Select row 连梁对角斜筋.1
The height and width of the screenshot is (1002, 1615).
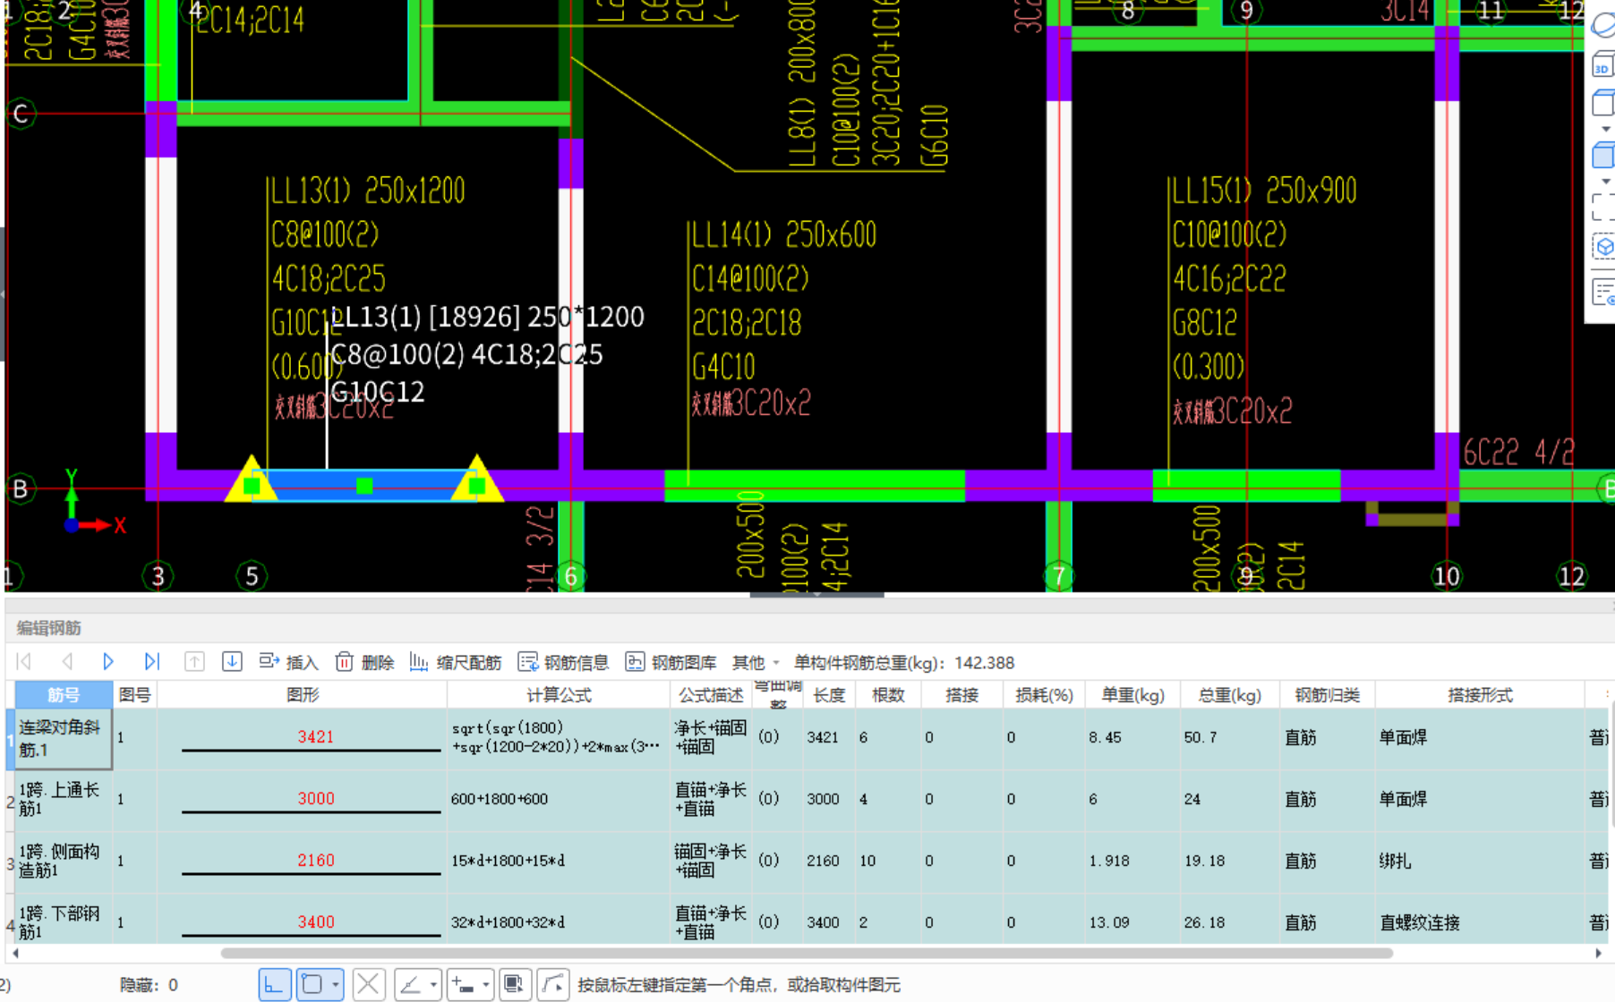(64, 738)
